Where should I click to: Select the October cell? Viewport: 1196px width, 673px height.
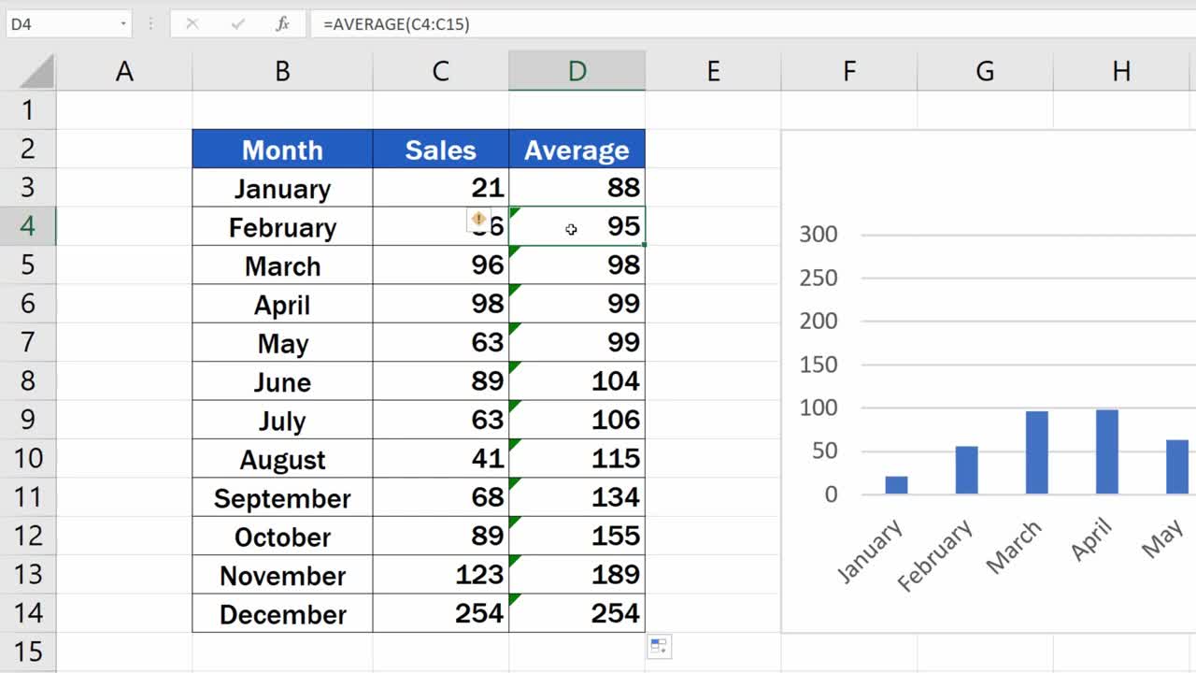282,536
